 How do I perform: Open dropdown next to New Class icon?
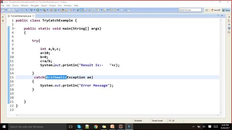(59, 10)
